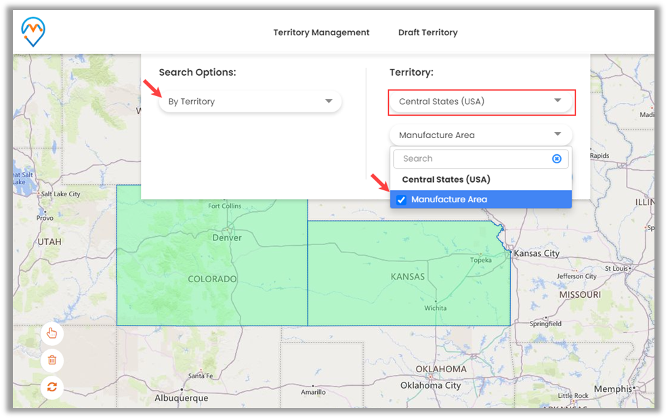Open the By Territory search options dropdown

coord(250,102)
